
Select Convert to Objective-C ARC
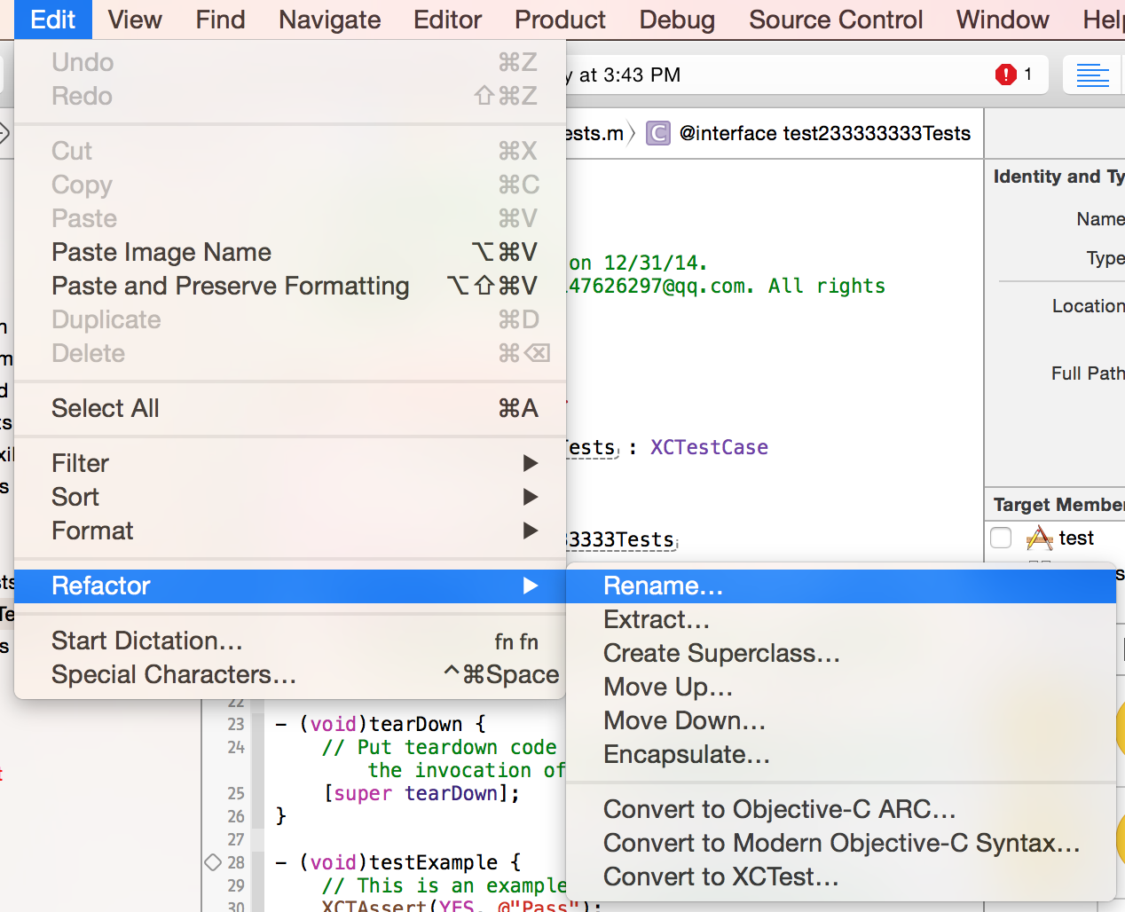[841, 809]
